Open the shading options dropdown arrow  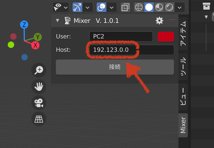(179, 7)
